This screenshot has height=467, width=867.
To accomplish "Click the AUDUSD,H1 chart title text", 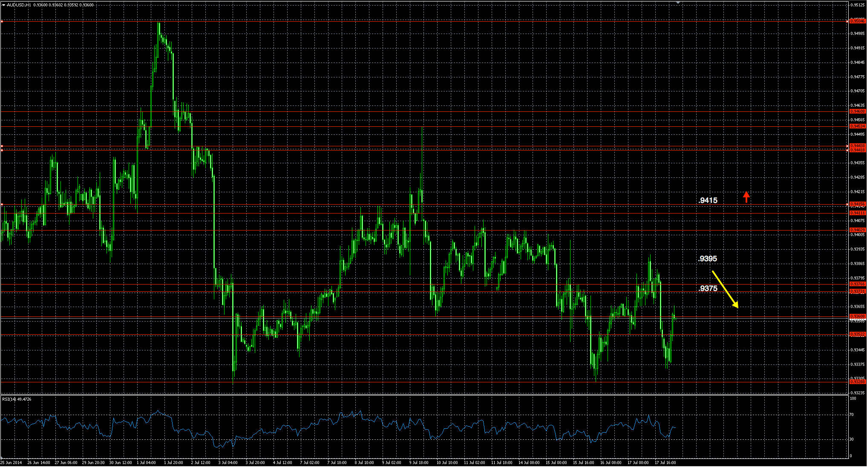I will click(x=19, y=5).
